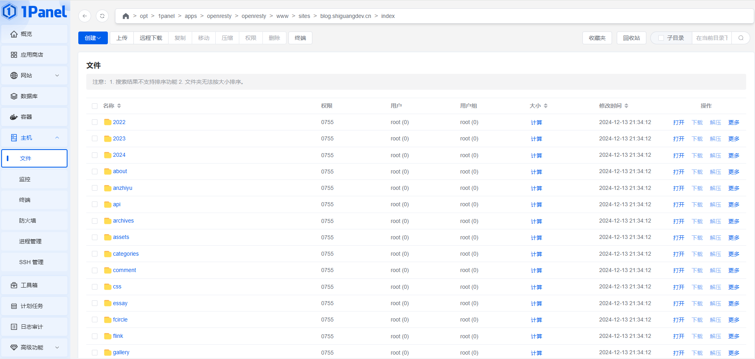755x359 pixels.
Task: Toggle the select-all checkbox in the header
Action: pyautogui.click(x=95, y=106)
